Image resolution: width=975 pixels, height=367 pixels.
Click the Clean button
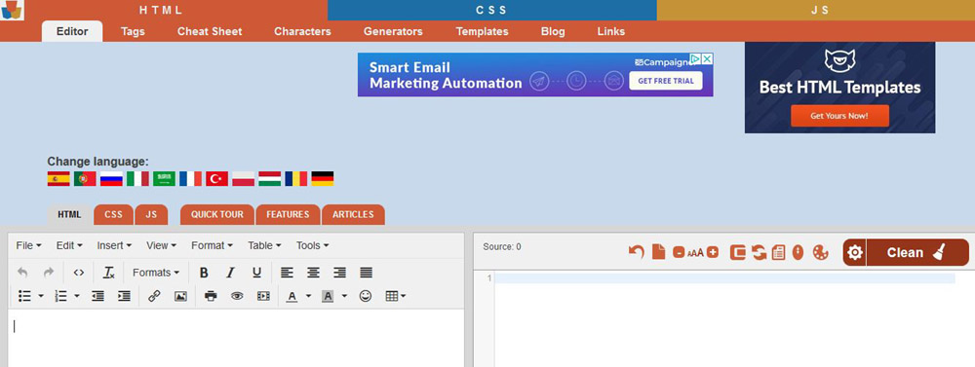click(x=917, y=253)
